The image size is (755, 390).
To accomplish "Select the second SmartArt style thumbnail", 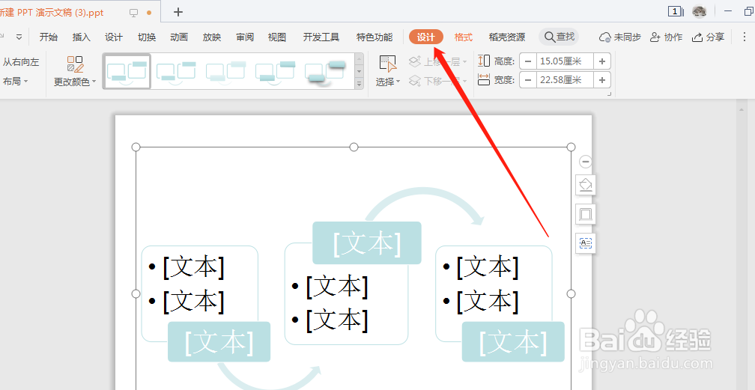I will [x=176, y=71].
